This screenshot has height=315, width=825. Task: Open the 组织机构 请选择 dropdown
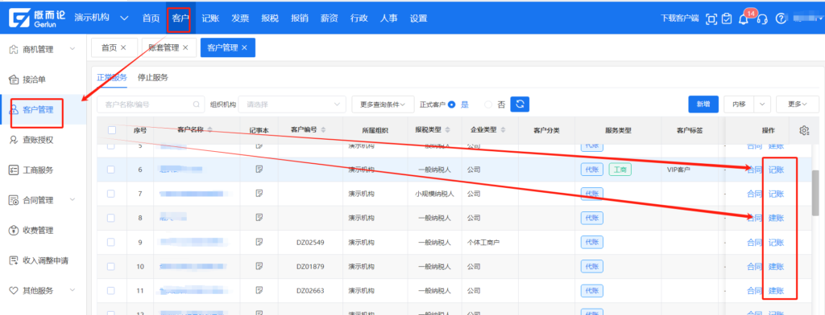(x=292, y=104)
